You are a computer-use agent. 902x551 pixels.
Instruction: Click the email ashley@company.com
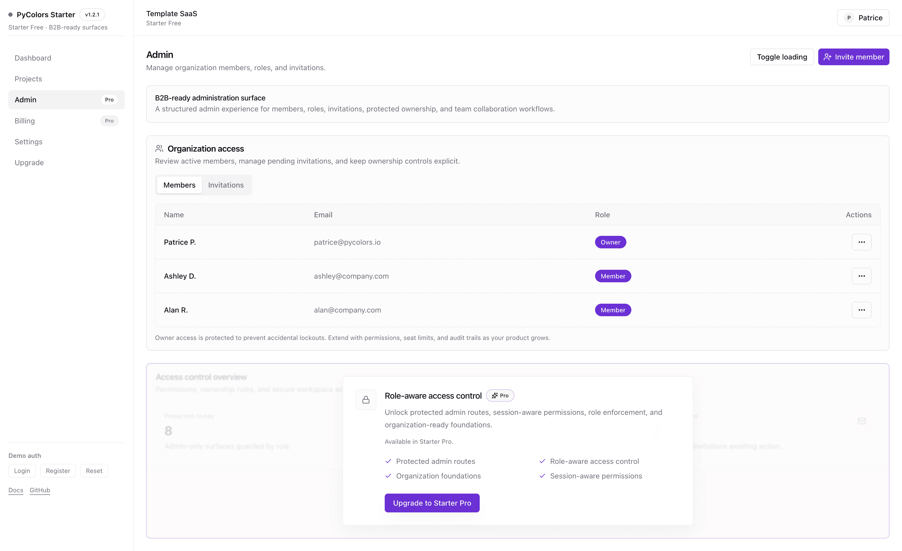pyautogui.click(x=351, y=276)
